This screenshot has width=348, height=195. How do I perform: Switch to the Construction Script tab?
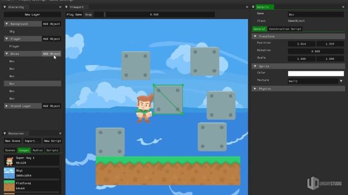point(285,29)
